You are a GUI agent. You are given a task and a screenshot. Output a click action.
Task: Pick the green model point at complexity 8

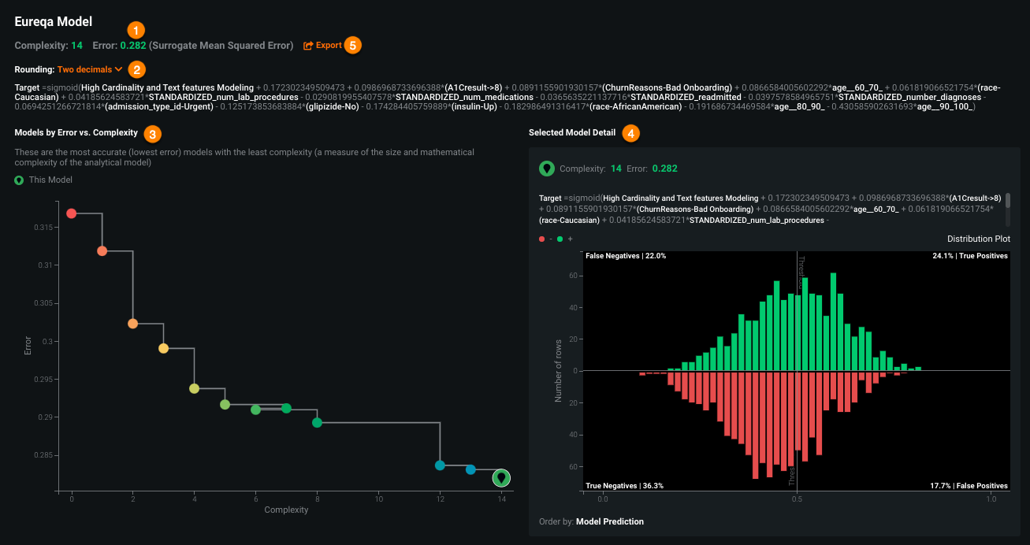(317, 423)
